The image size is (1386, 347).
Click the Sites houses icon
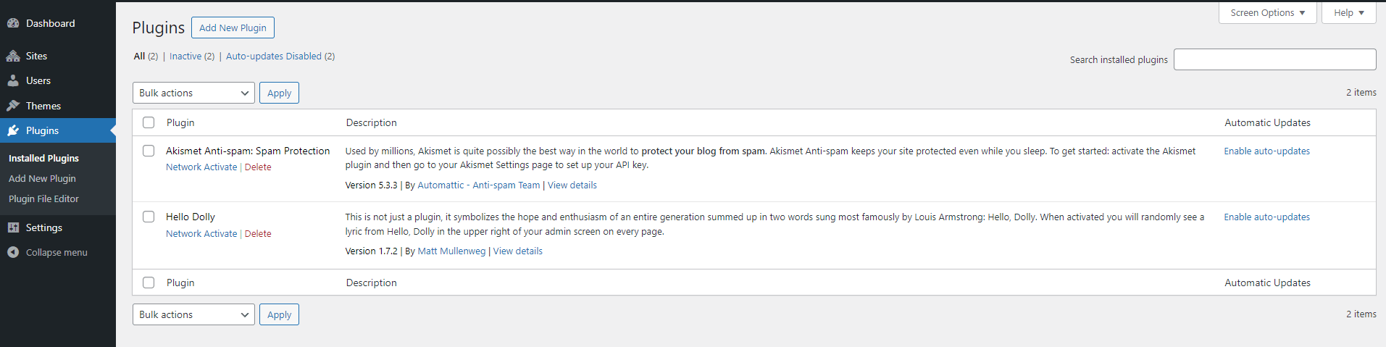coord(13,56)
